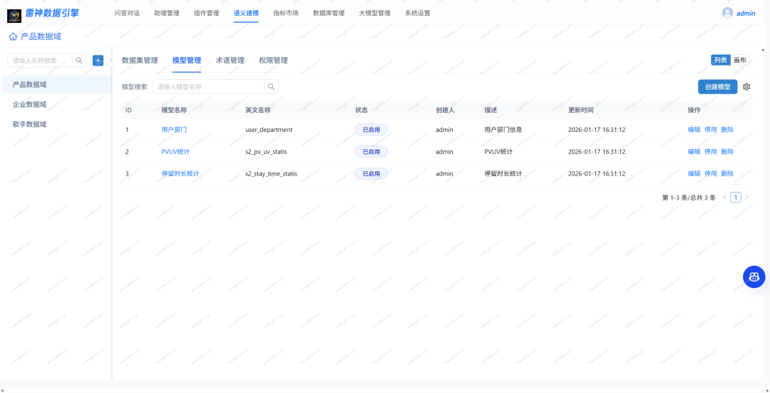Switch to 术语管理 tab
This screenshot has width=770, height=393.
point(230,61)
